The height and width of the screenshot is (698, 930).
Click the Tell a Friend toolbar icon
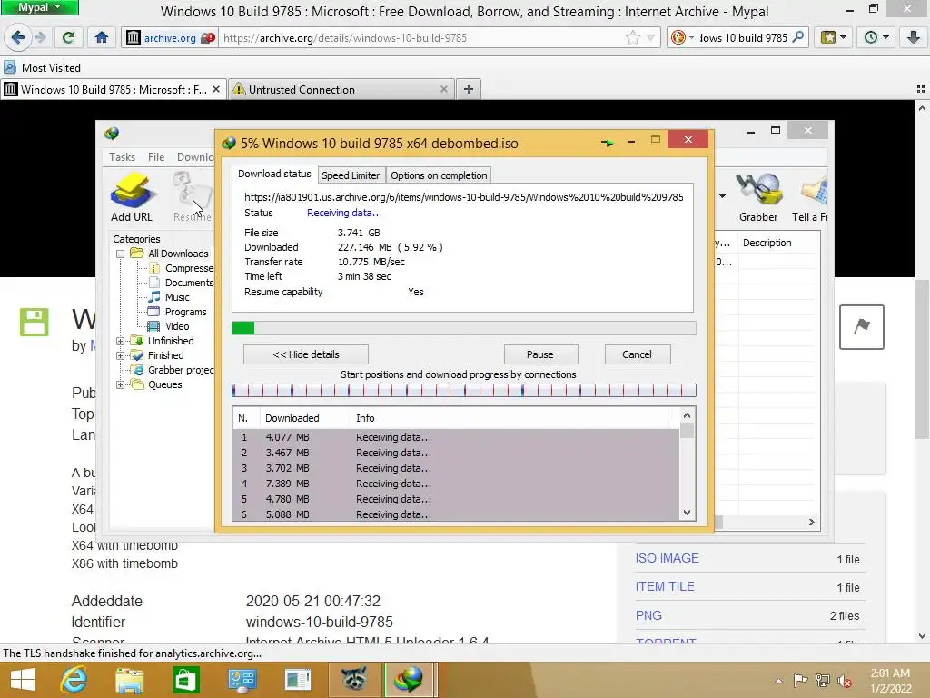(x=811, y=197)
